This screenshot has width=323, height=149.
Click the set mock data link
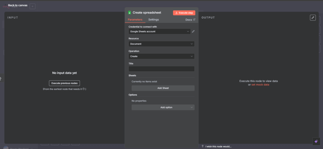[x=260, y=85]
